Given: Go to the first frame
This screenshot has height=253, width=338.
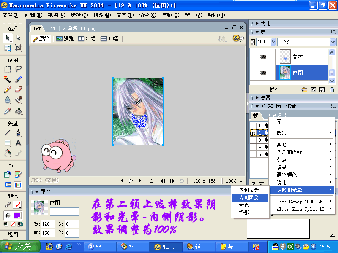Looking at the screenshot, I should pyautogui.click(x=121, y=181).
